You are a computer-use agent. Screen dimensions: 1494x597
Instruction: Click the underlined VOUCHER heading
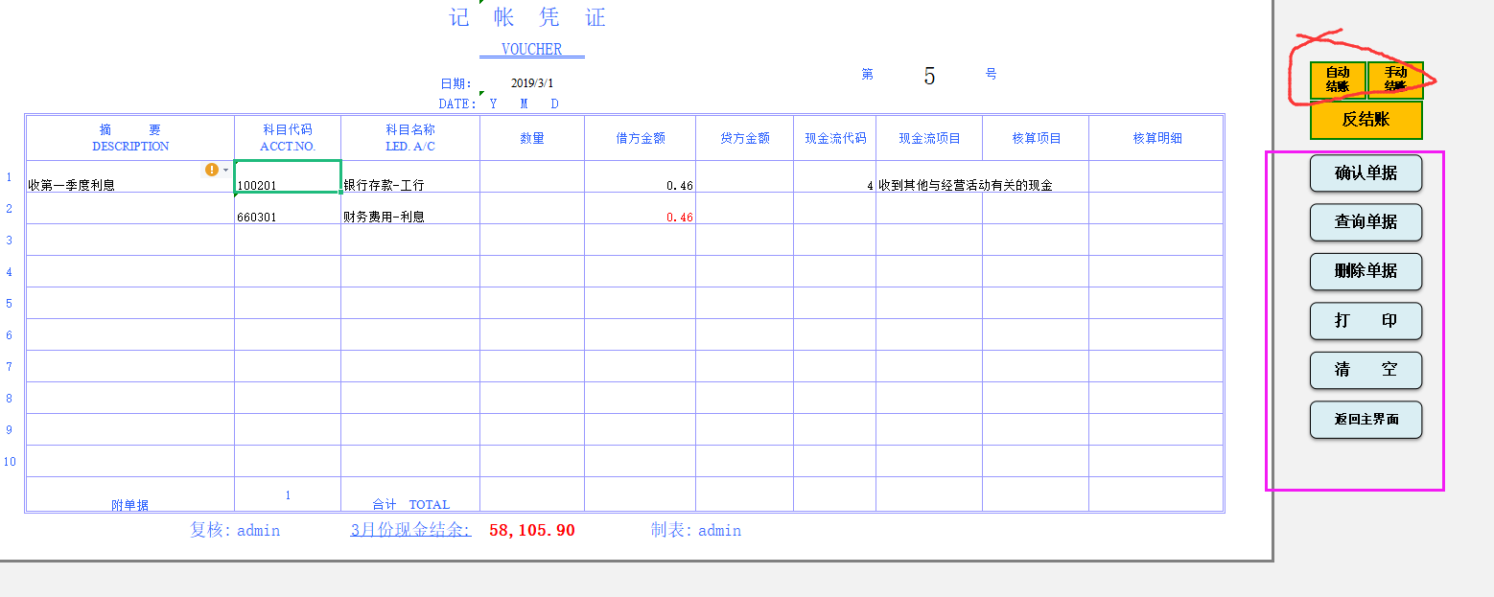531,49
